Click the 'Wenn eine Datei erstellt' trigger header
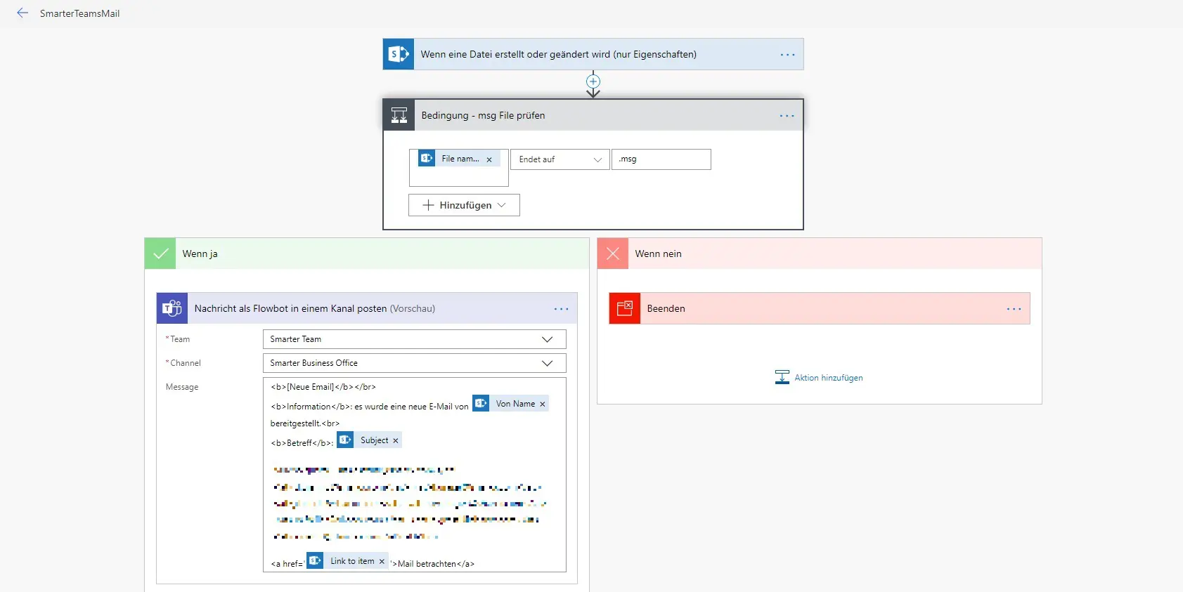 point(593,54)
